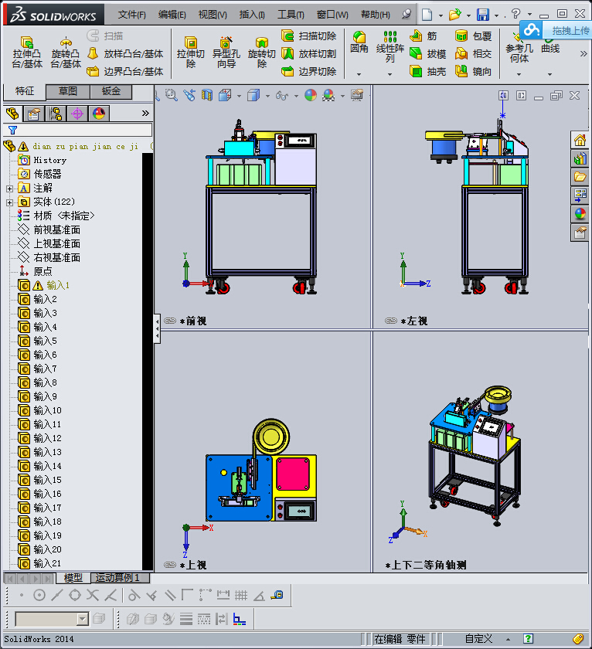Click the 拖拽上传 button
592x649 pixels.
556,30
